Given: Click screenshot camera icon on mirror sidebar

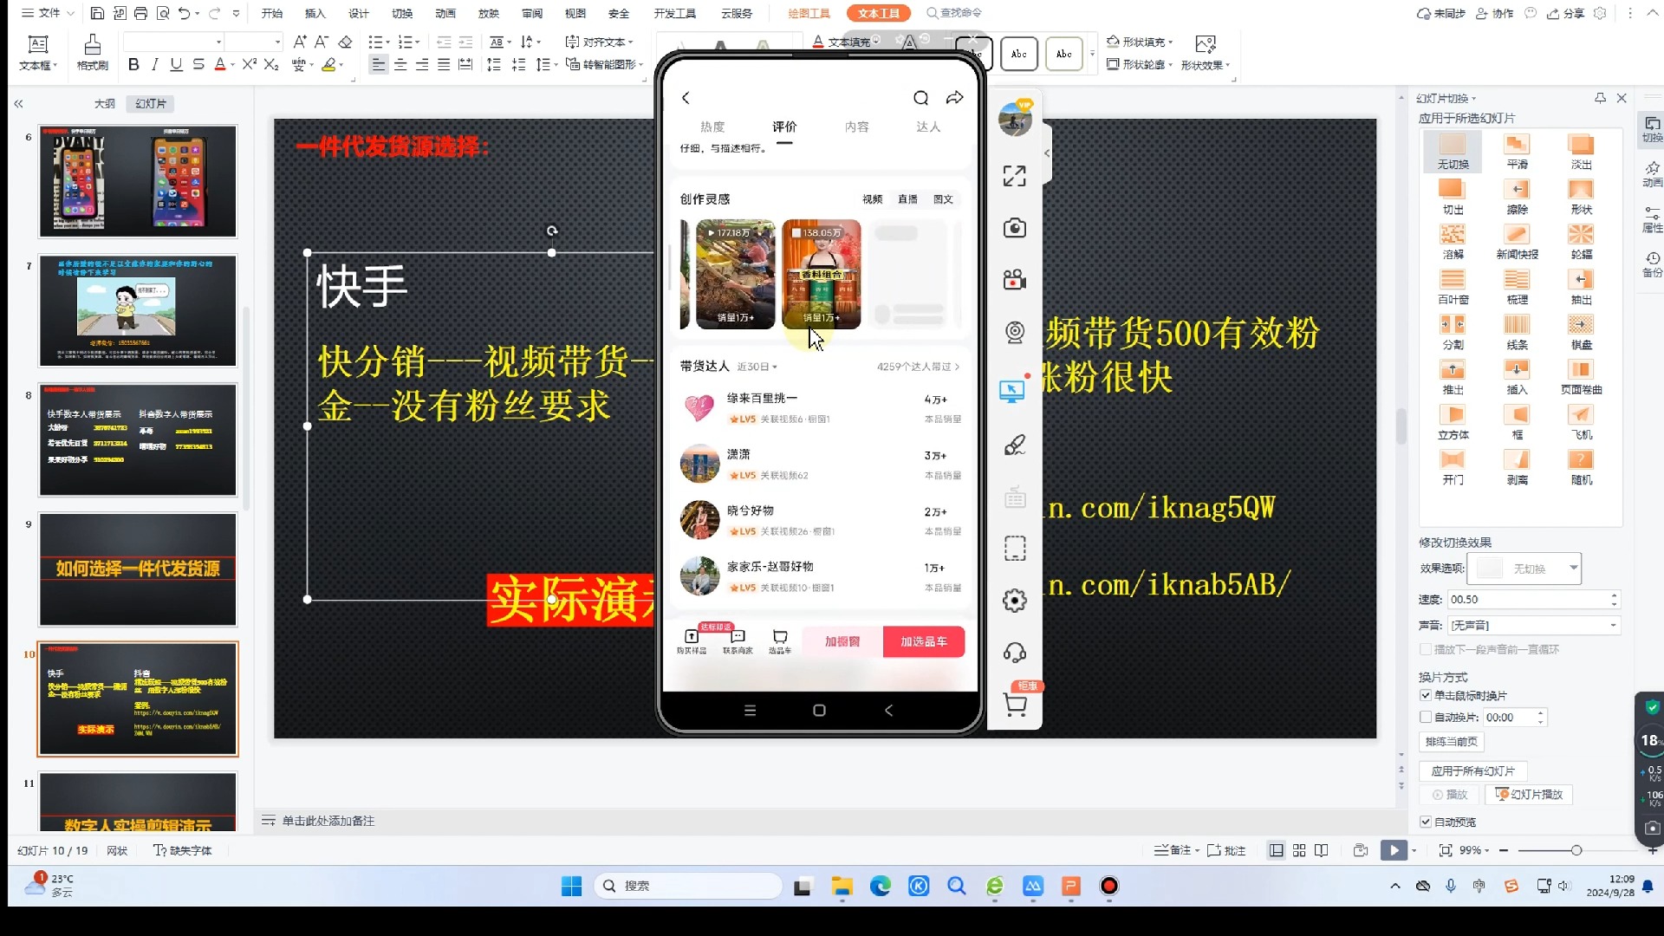Looking at the screenshot, I should pos(1014,228).
